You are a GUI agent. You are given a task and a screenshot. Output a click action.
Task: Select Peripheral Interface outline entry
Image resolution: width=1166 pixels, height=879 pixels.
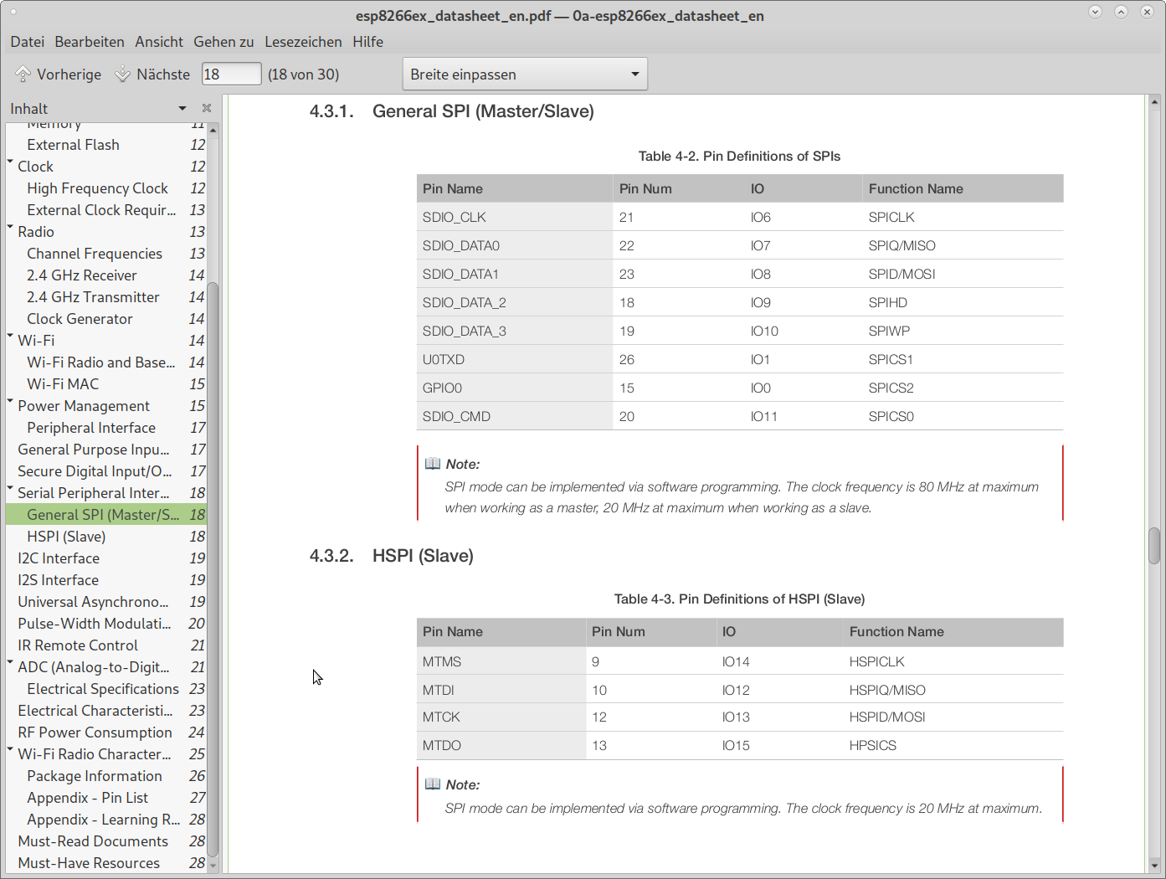pyautogui.click(x=105, y=428)
